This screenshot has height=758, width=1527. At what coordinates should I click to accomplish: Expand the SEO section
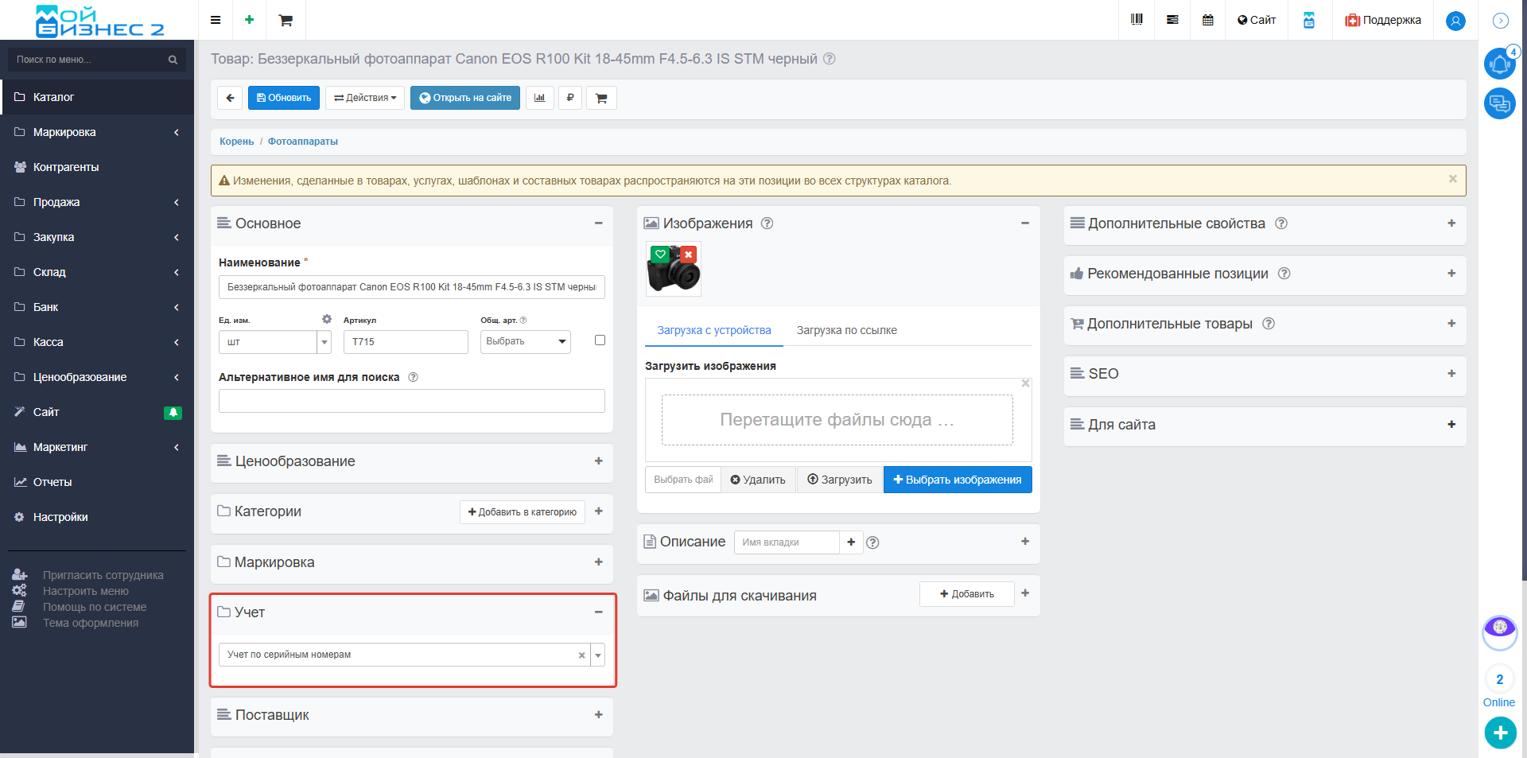click(1451, 374)
